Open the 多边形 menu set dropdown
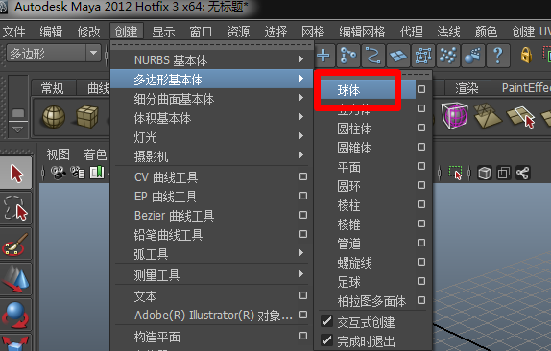 [x=54, y=54]
